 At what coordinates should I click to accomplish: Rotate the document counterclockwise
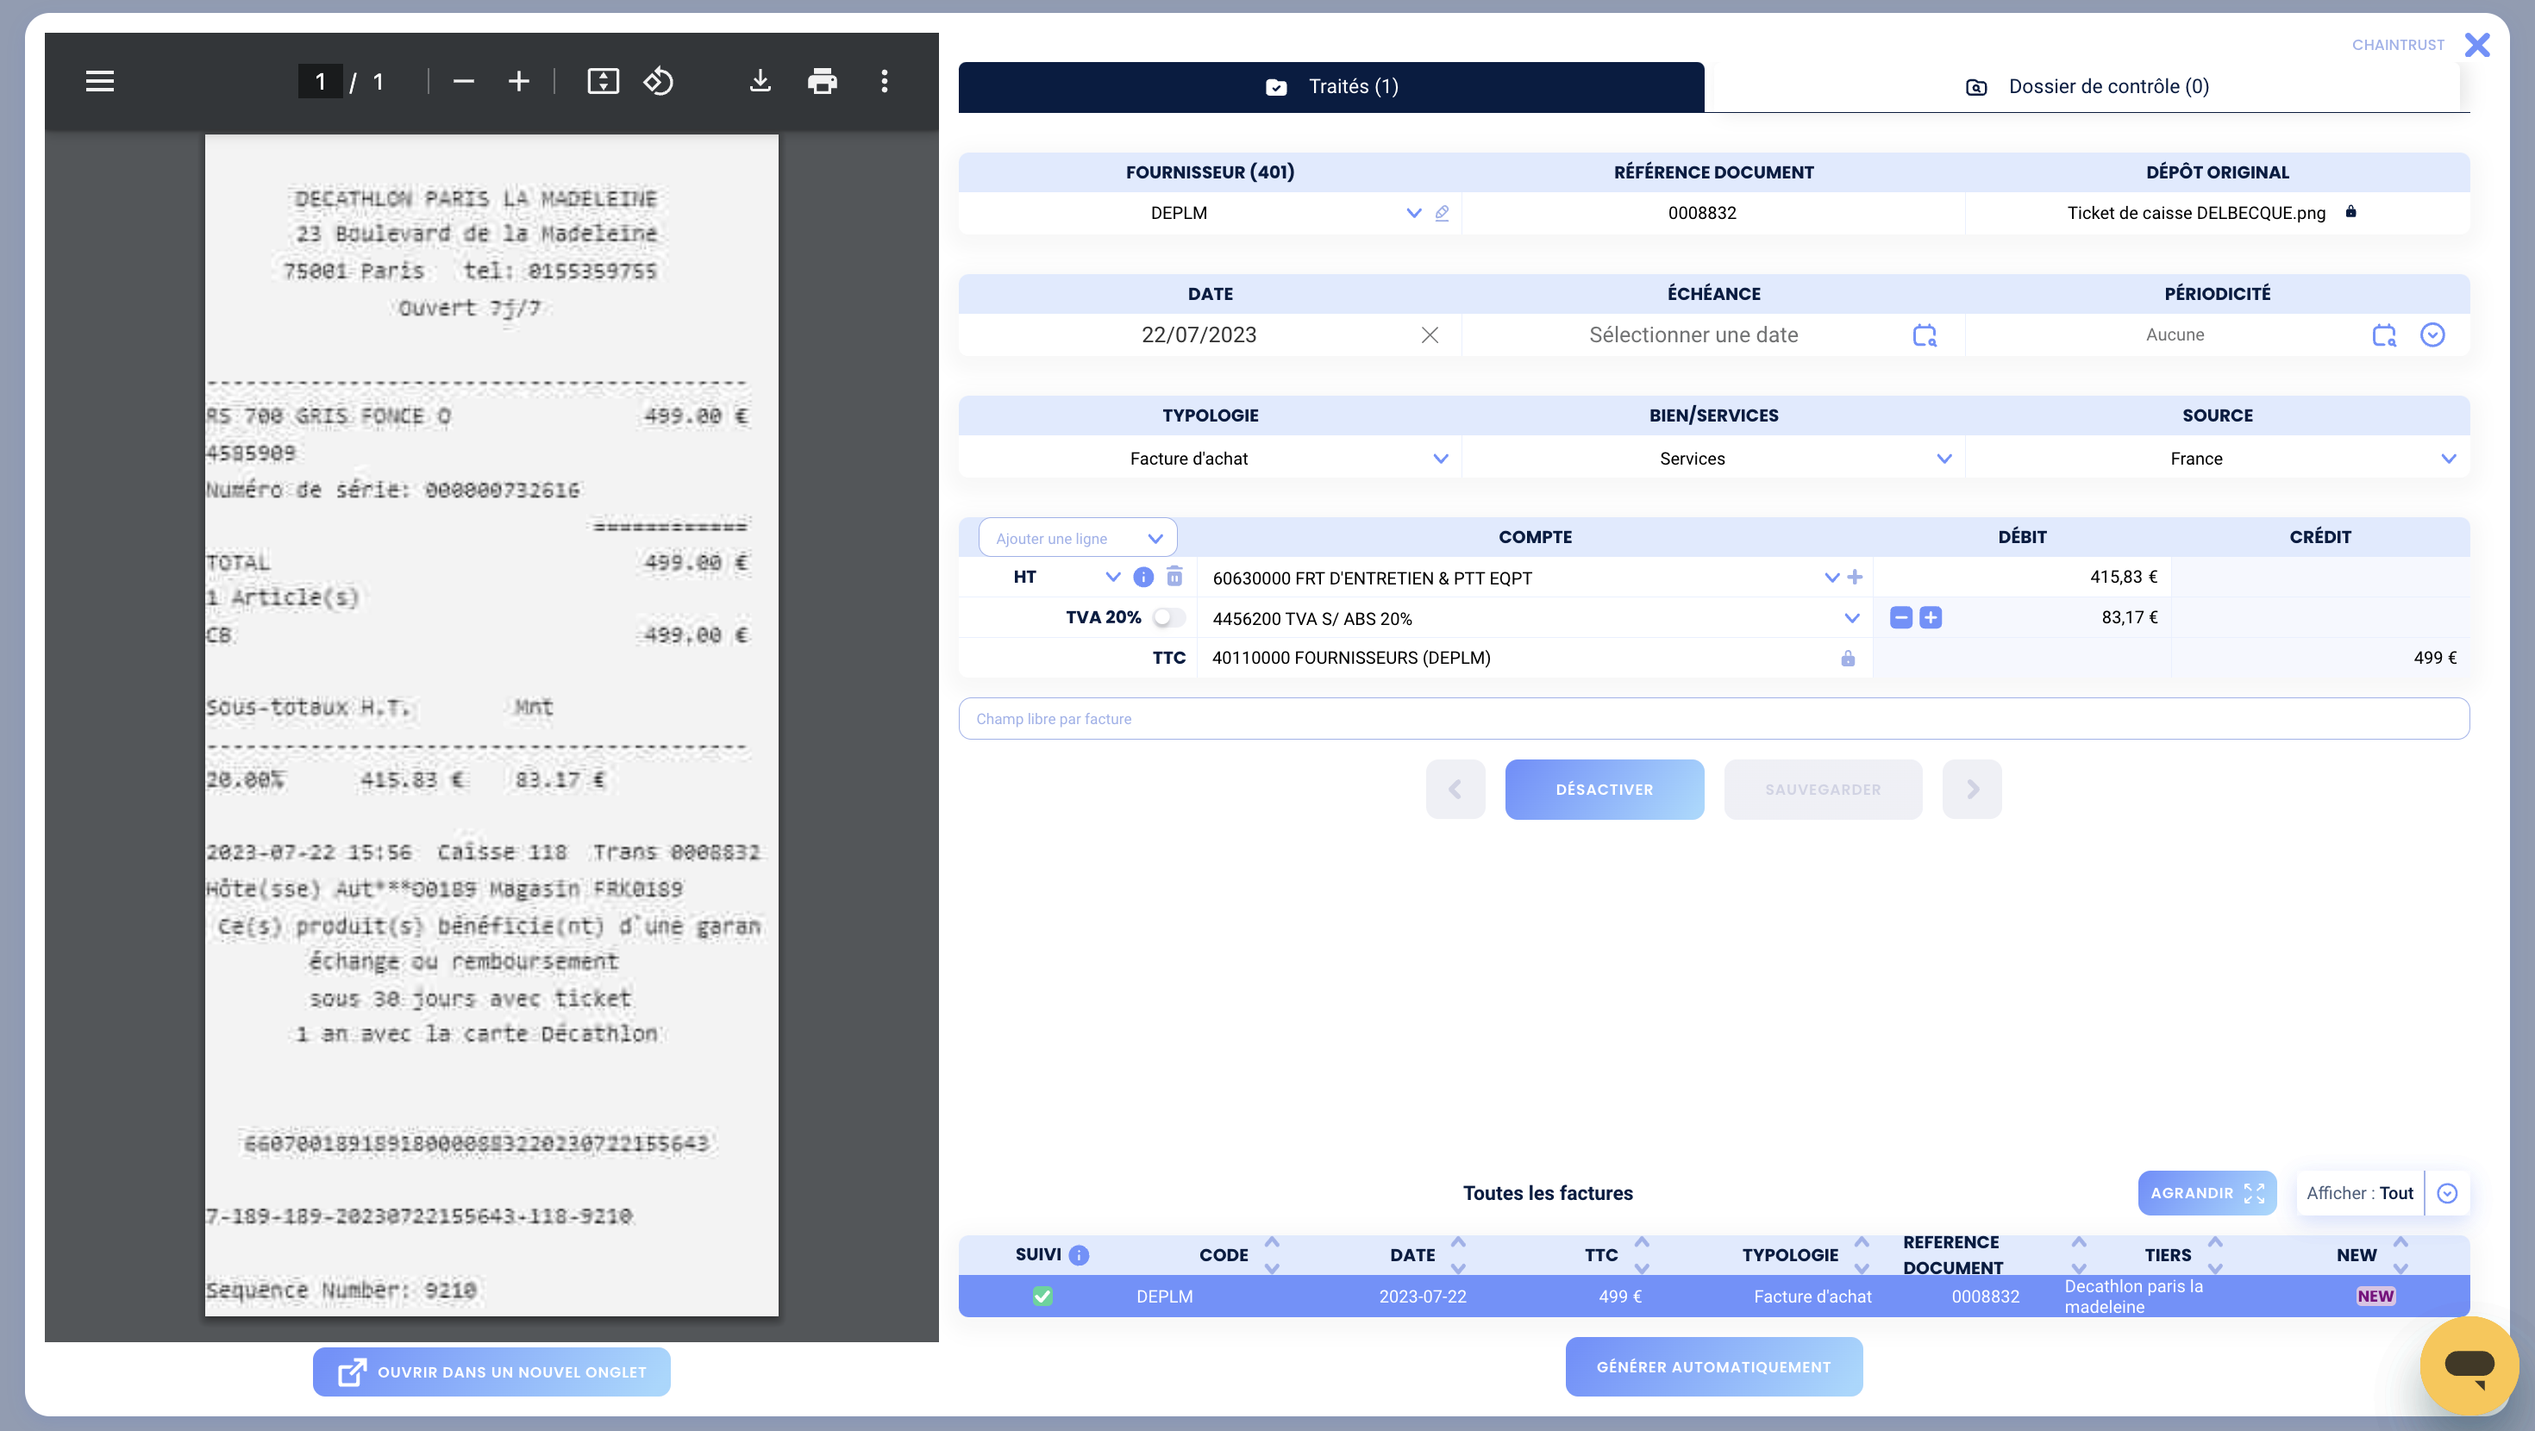pyautogui.click(x=659, y=82)
